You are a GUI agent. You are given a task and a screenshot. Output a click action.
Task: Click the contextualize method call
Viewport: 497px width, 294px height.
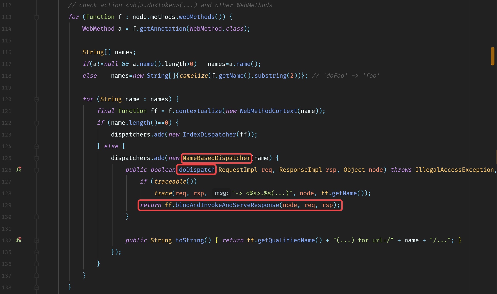click(x=199, y=111)
